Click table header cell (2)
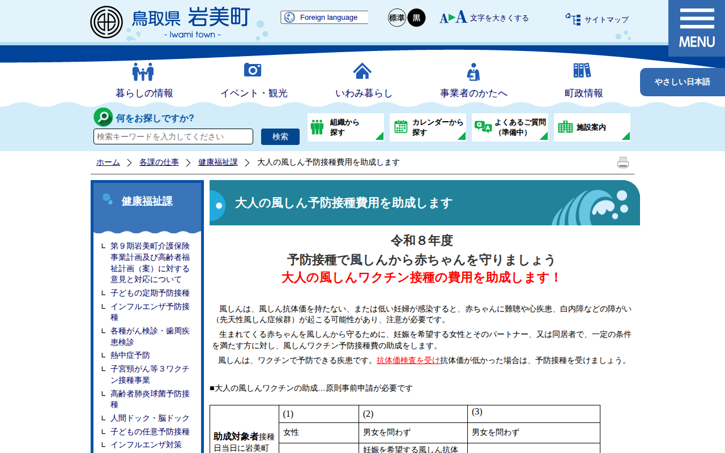Screen dimensions: 725x453 pos(413,414)
